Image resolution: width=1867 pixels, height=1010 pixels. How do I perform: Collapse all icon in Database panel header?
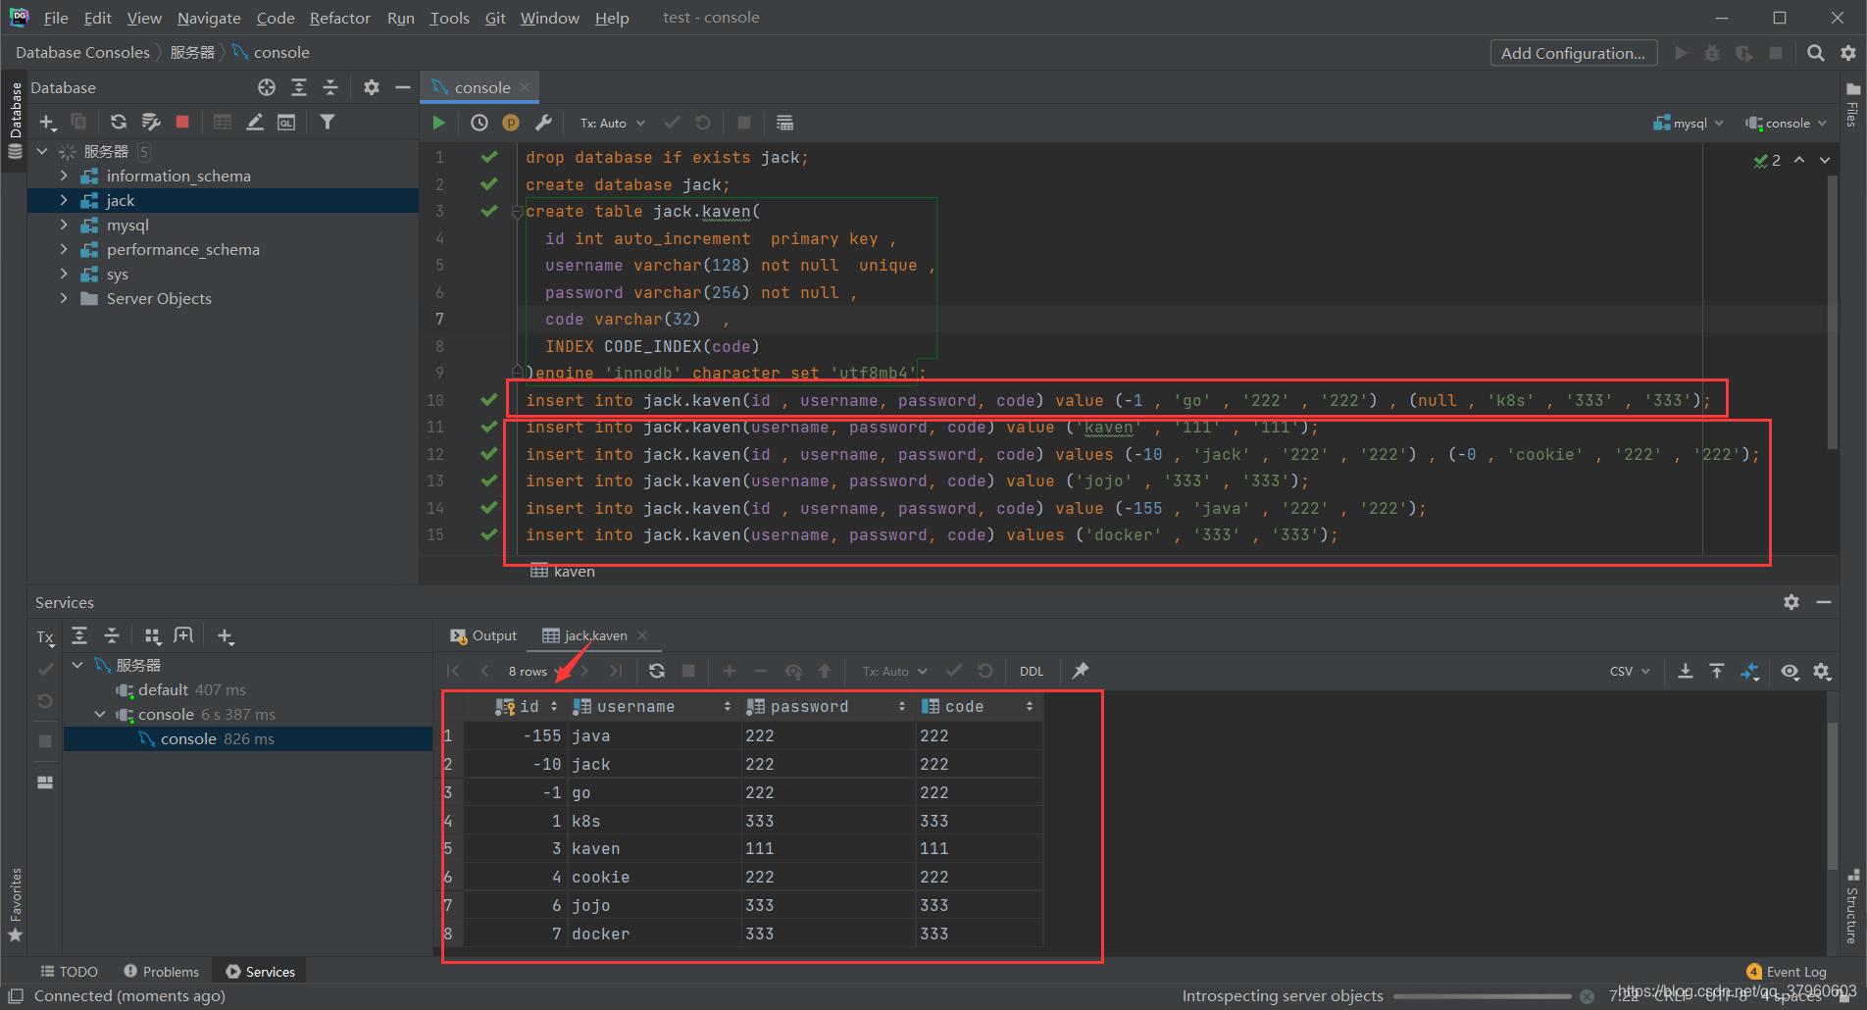pyautogui.click(x=330, y=87)
